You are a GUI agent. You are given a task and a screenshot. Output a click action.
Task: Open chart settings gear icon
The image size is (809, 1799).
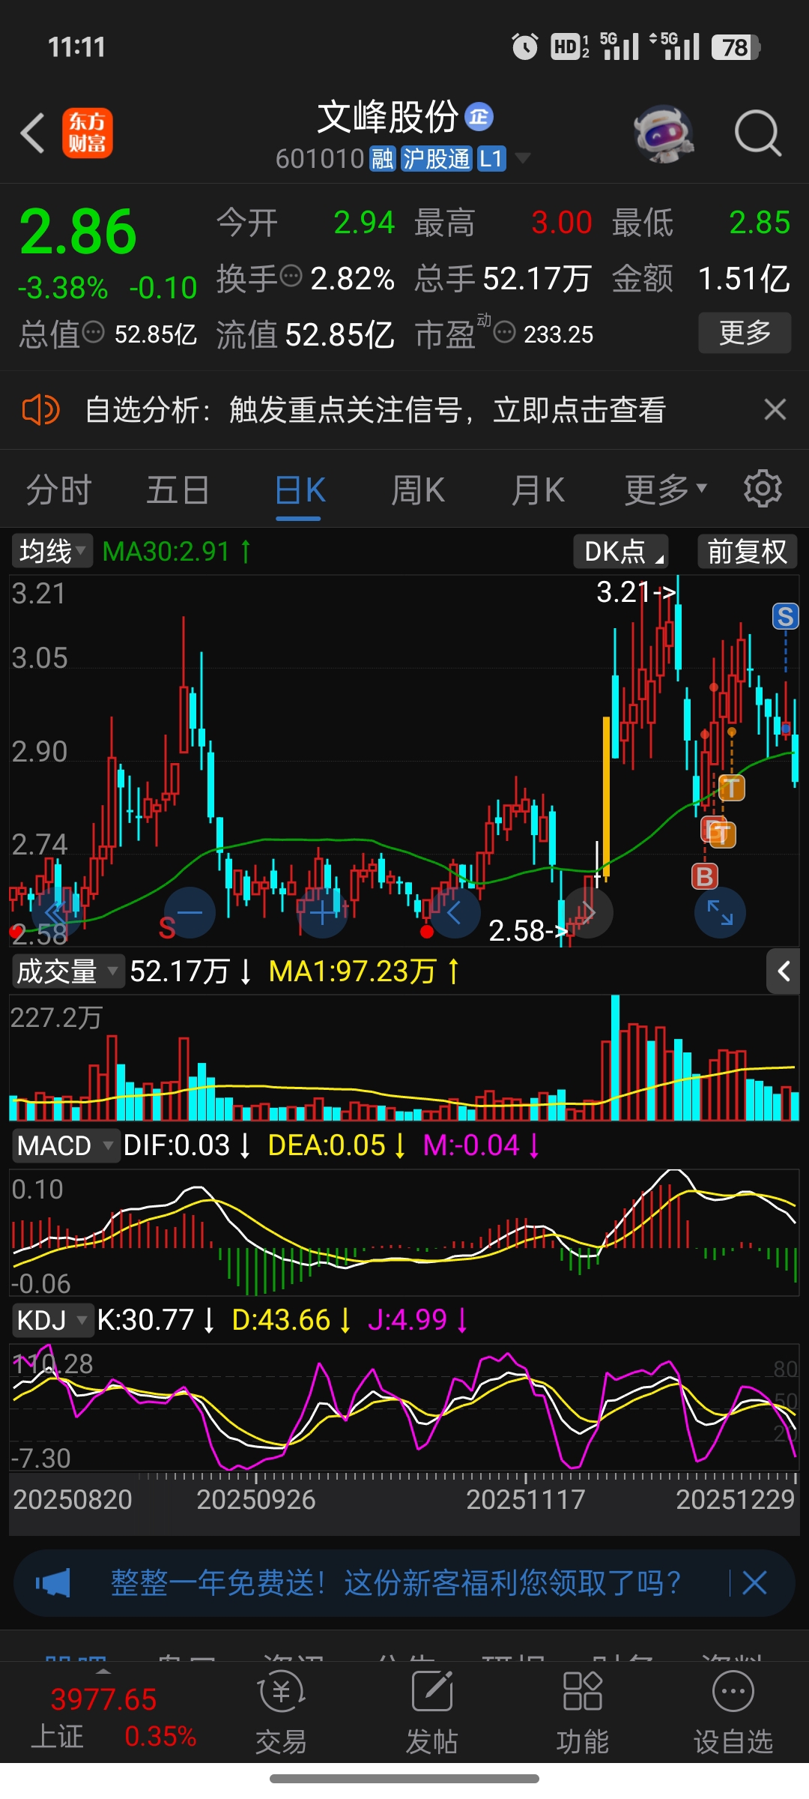pos(763,489)
